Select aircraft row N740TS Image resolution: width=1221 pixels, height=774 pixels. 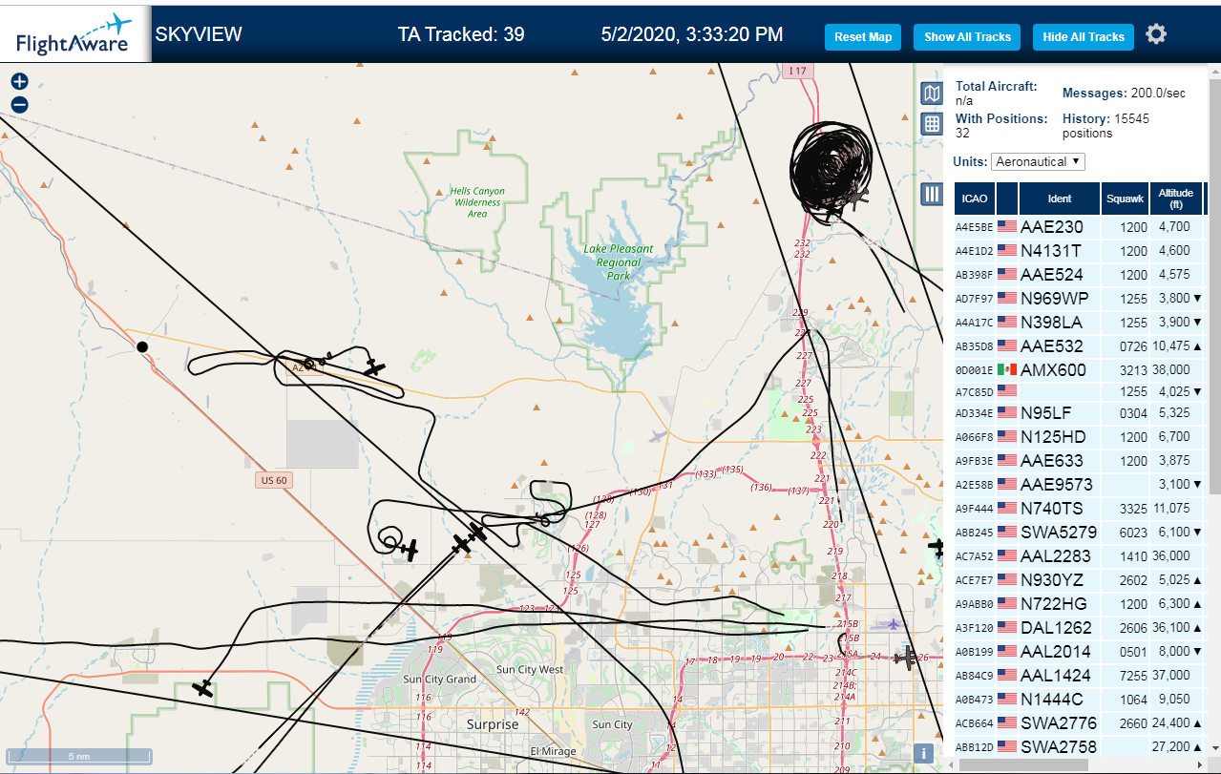pos(1079,509)
